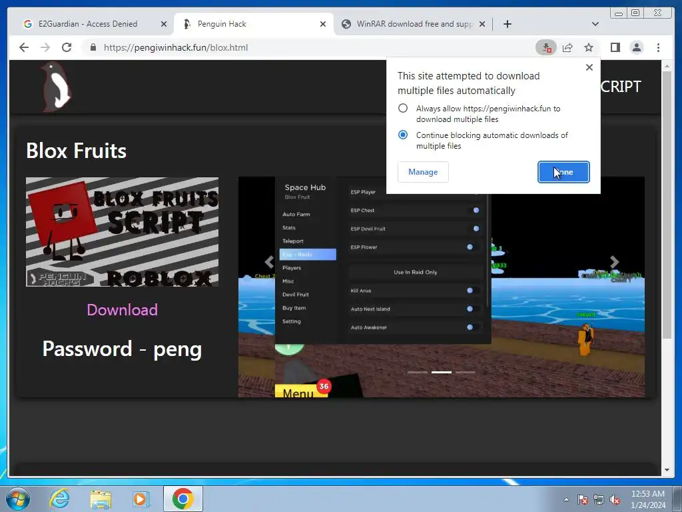The height and width of the screenshot is (512, 682).
Task: Bookmark this page with the star icon
Action: coord(589,47)
